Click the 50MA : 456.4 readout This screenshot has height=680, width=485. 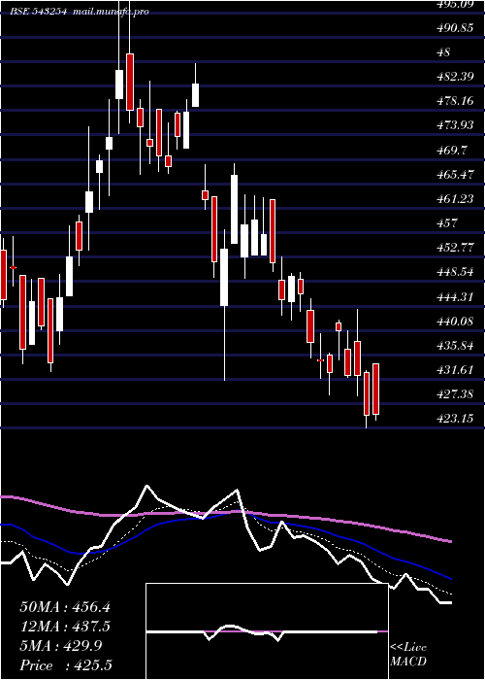point(65,606)
